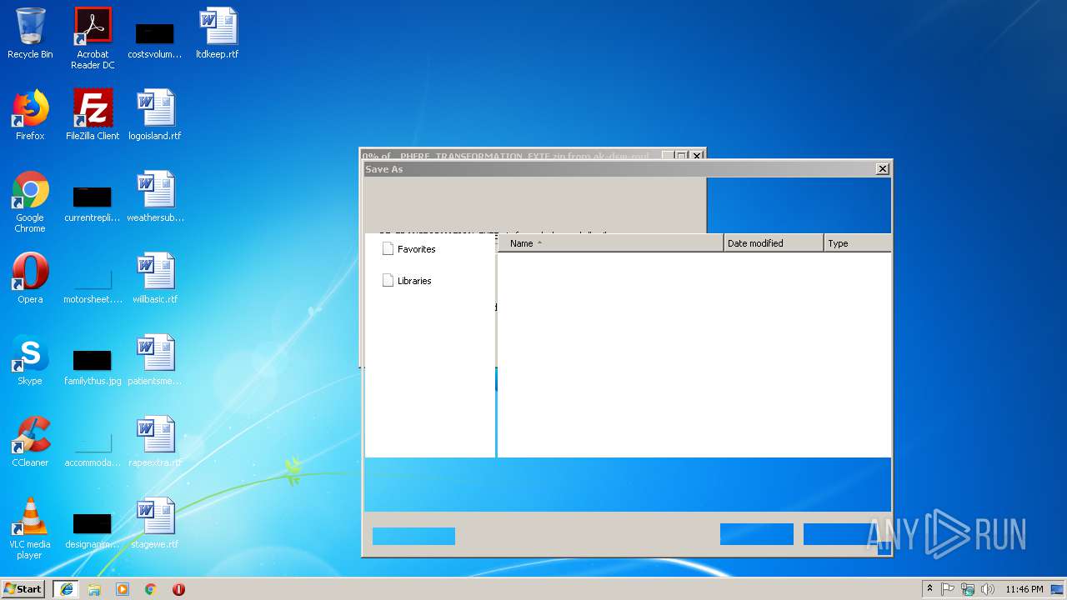Select the weathersub... document icon
Image resolution: width=1067 pixels, height=600 pixels.
tap(155, 197)
